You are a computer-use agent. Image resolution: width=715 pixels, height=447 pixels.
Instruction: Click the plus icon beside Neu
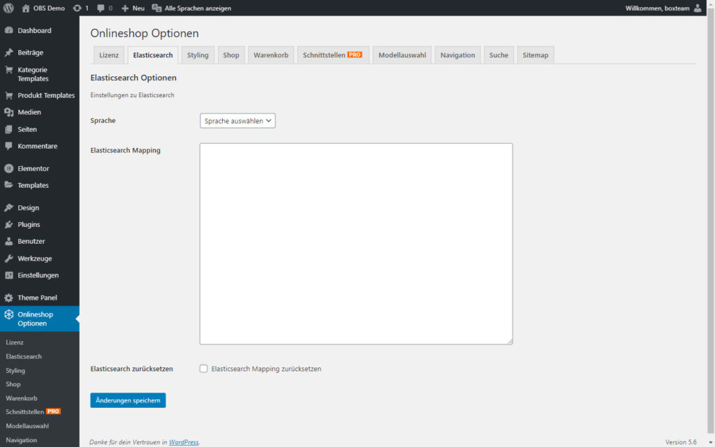(x=125, y=8)
